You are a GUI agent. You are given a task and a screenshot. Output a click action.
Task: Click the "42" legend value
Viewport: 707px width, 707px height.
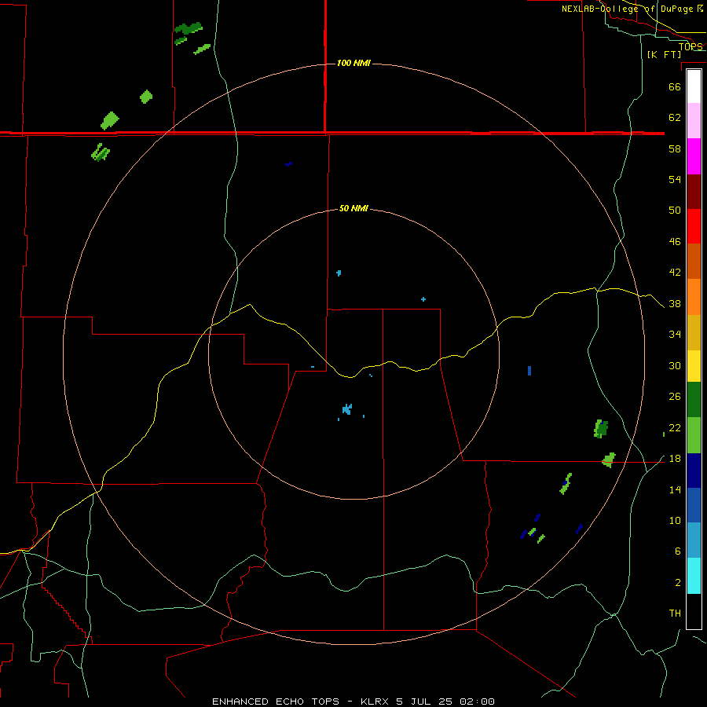point(675,273)
